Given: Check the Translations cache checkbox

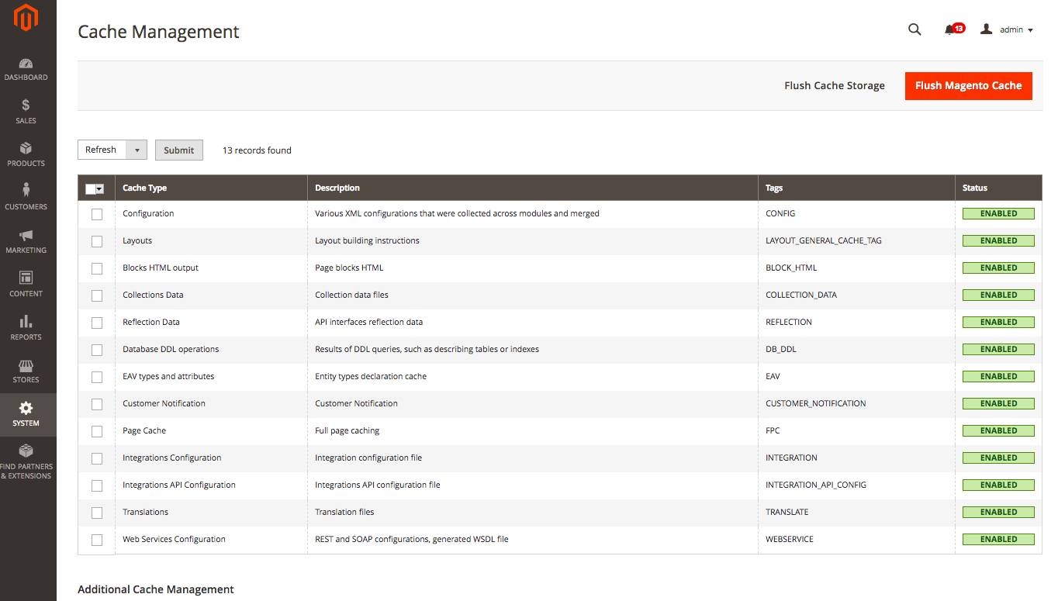Looking at the screenshot, I should tap(97, 513).
